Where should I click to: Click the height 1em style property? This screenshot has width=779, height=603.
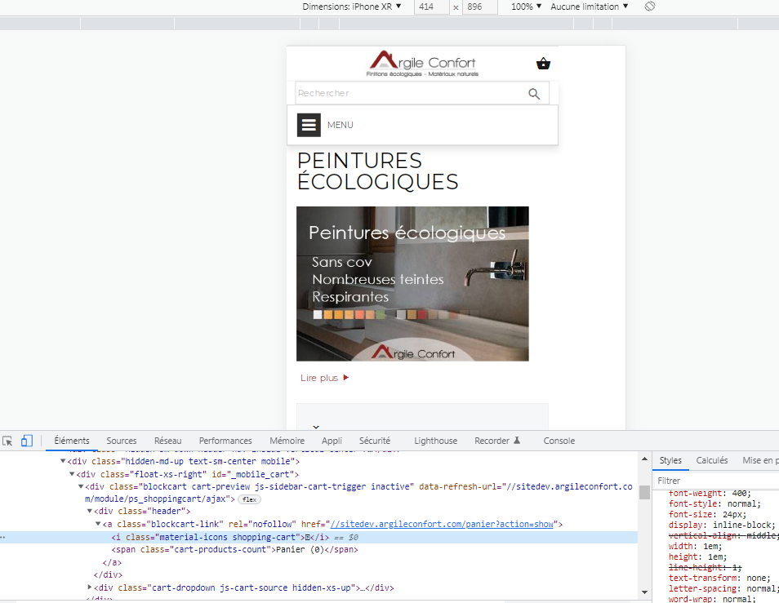click(682, 556)
